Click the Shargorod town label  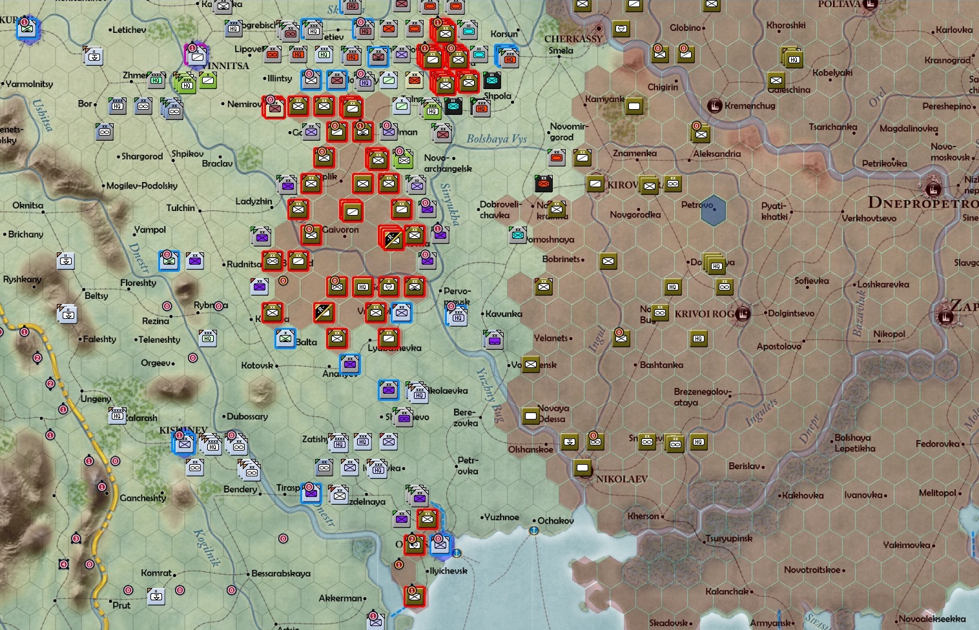[143, 156]
